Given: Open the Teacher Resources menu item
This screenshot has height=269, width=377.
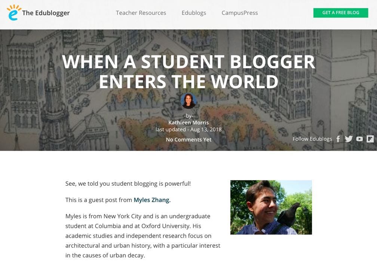Looking at the screenshot, I should [x=141, y=13].
